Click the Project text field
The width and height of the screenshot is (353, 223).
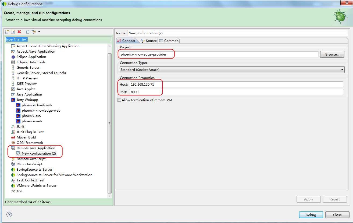click(x=219, y=54)
